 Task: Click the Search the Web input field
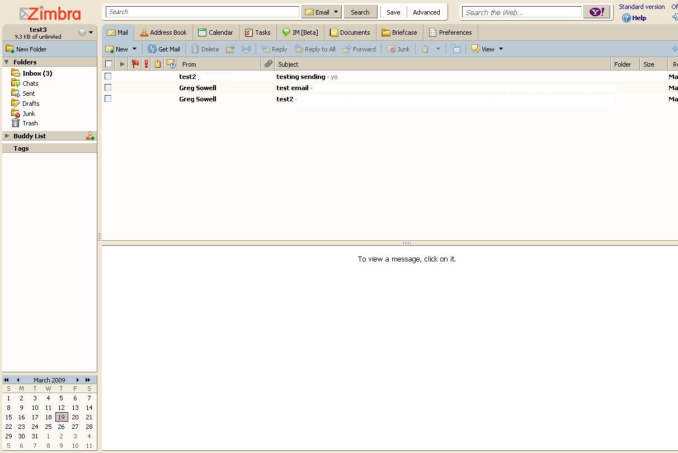[x=522, y=12]
